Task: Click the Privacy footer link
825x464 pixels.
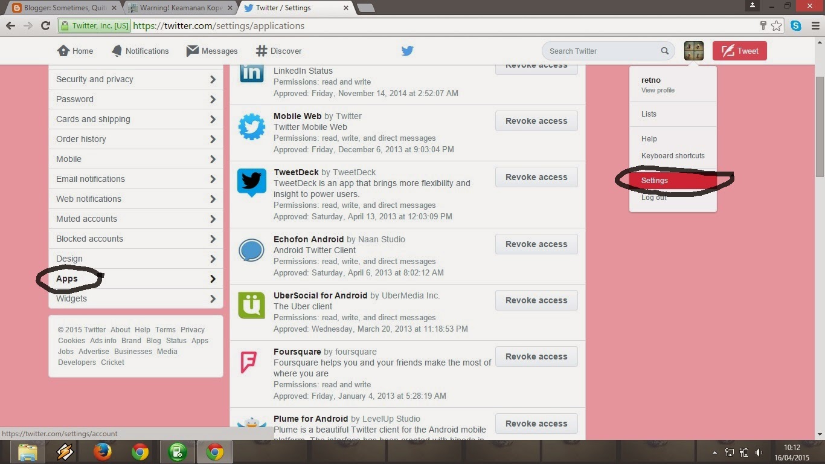Action: (x=193, y=329)
